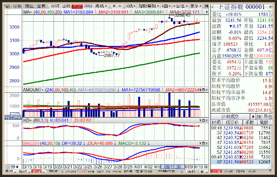
Task: Click the 成交价 column header
Action: 233,122
